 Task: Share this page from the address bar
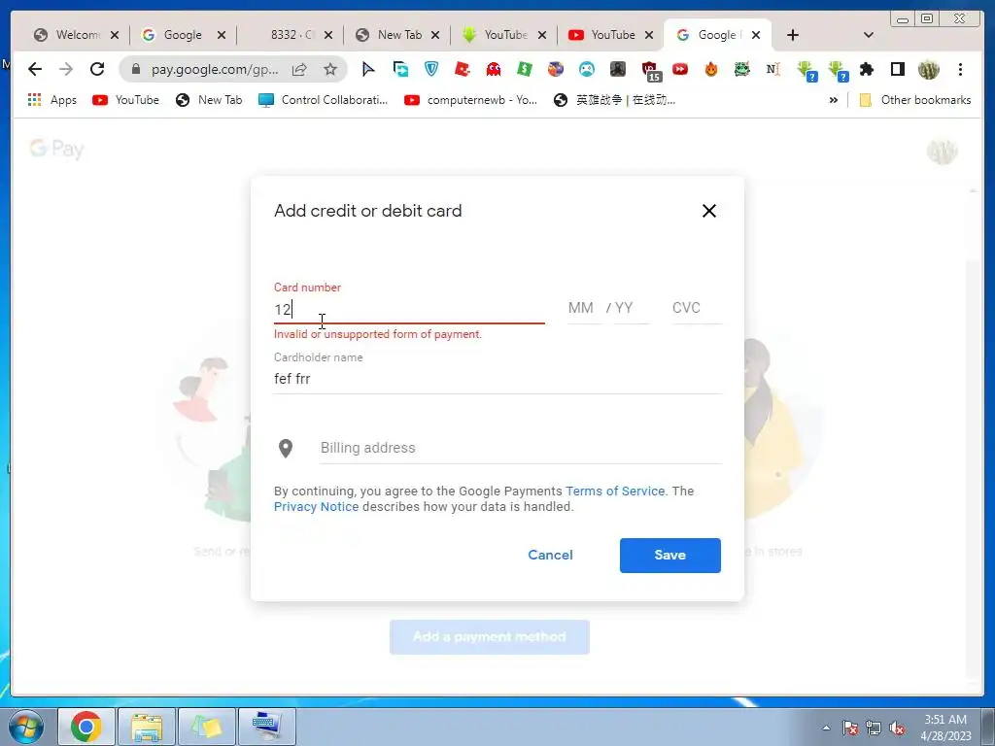tap(299, 69)
